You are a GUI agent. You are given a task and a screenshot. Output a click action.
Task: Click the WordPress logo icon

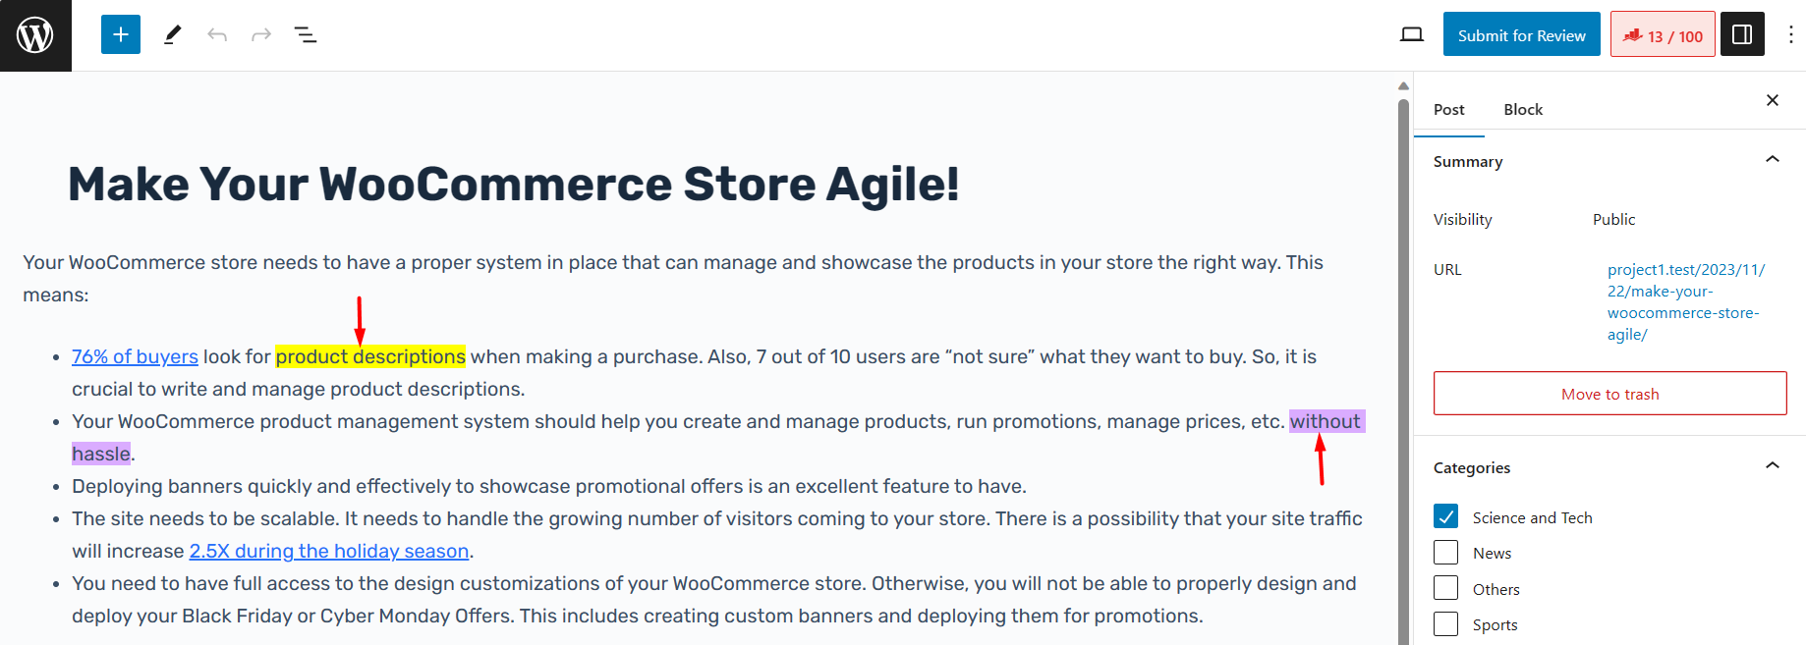pos(35,35)
